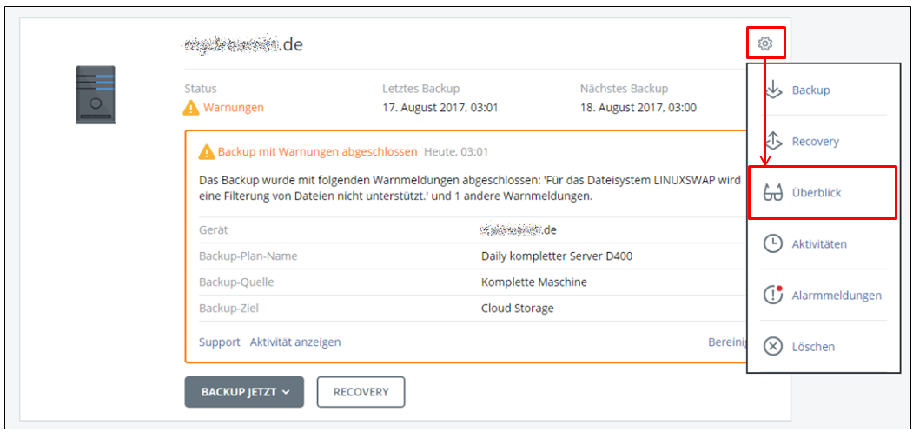Click the warning triangle next to Warnungen
The height and width of the screenshot is (432, 913).
click(x=191, y=108)
